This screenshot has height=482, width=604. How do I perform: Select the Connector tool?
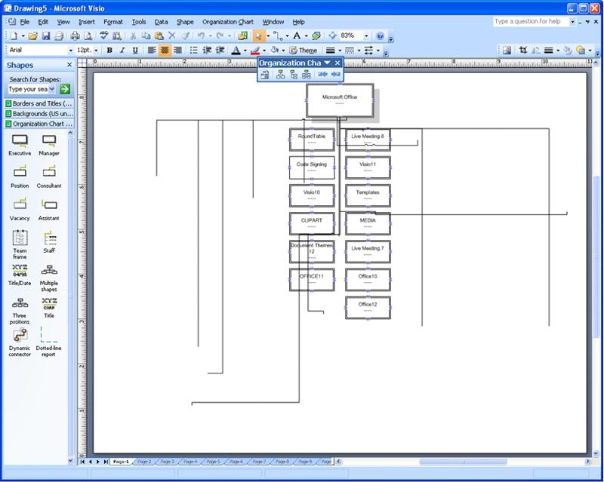[277, 35]
